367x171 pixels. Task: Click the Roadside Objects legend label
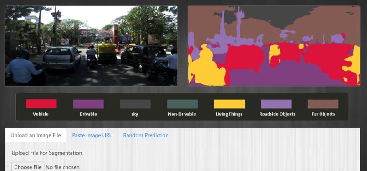[x=277, y=114]
